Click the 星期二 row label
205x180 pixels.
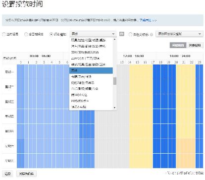coord(9,87)
